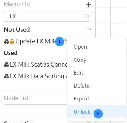Select Delete from the context menu
The image size is (127, 123).
click(82, 86)
